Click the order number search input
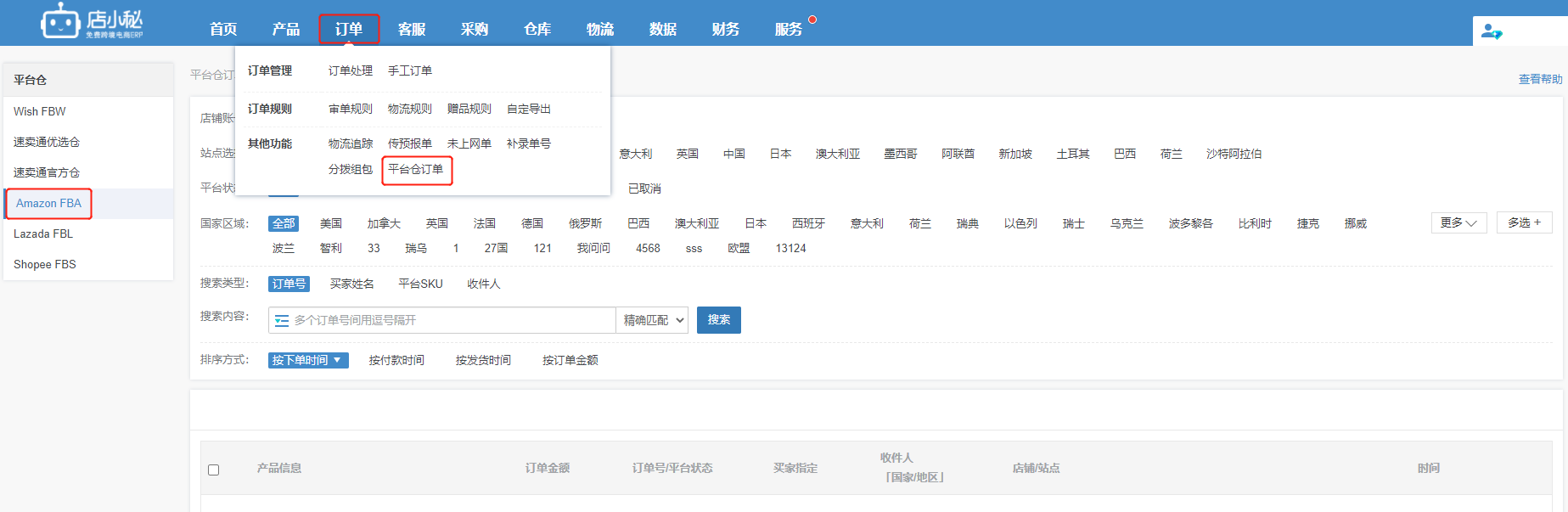Viewport: 1568px width, 512px height. (x=441, y=320)
